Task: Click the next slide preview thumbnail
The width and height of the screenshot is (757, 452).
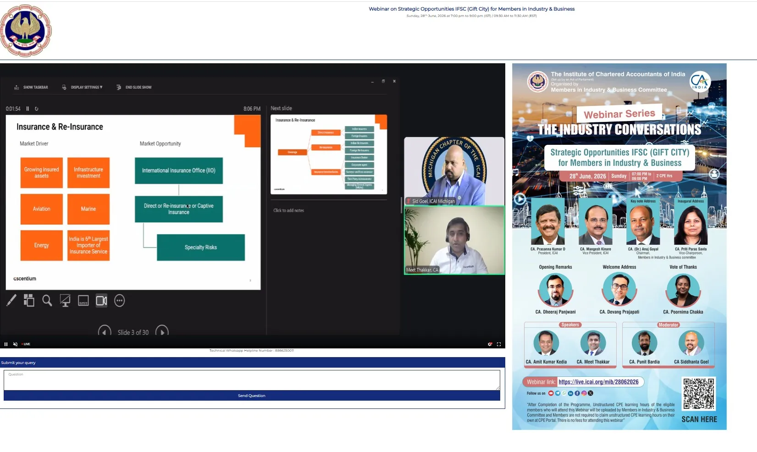Action: click(x=329, y=154)
